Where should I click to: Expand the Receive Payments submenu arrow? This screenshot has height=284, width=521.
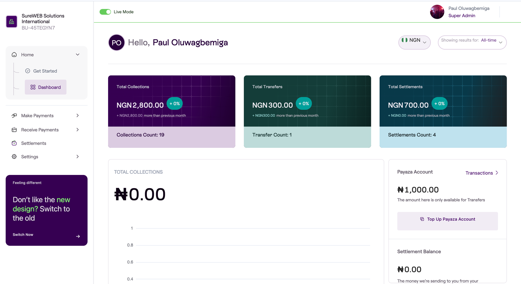[78, 130]
